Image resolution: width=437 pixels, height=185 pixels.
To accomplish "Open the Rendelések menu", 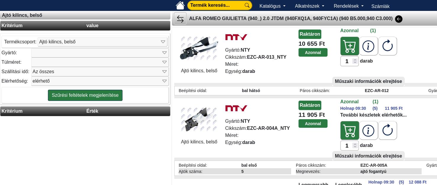I will click(349, 6).
